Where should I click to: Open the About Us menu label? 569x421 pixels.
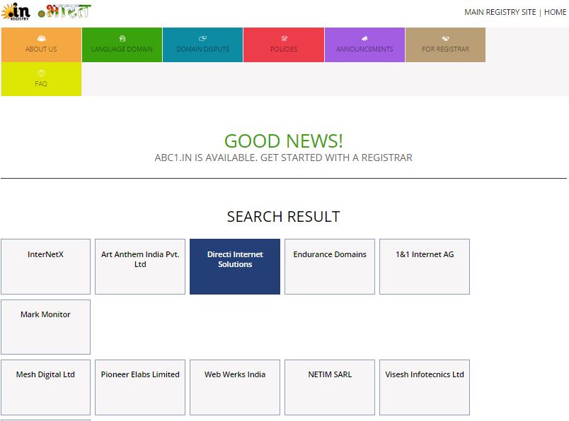(41, 49)
